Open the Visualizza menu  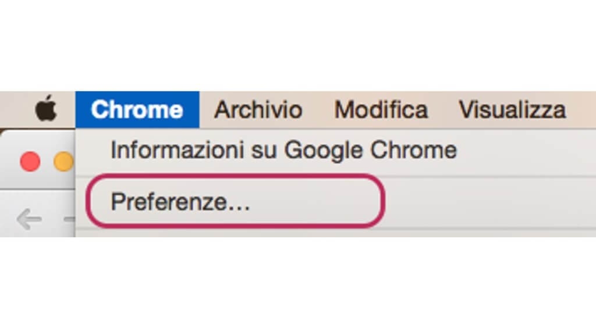(512, 110)
